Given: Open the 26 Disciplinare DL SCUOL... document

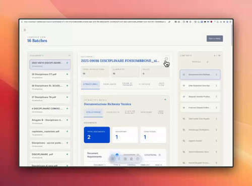Looking at the screenshot, I should (x=50, y=87).
